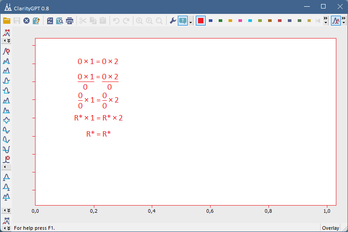Select peak end icon with right triangle marker
The image size is (348, 232).
[6, 187]
